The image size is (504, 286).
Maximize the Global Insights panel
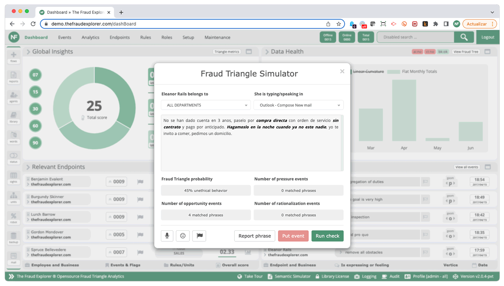click(x=249, y=52)
